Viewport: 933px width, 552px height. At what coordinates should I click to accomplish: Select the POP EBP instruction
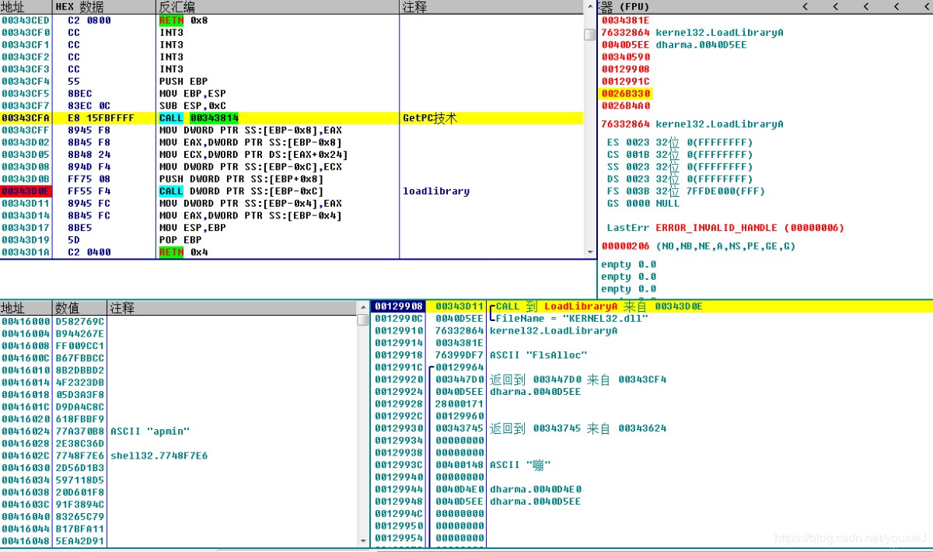pos(180,240)
